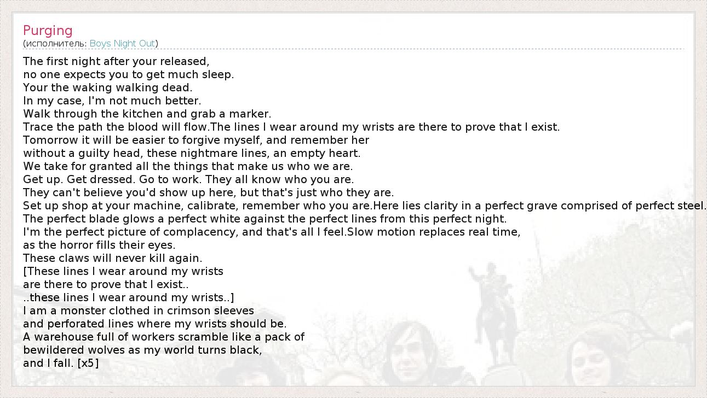Click 'I am a monster clothed in crimson sleeves'
Image resolution: width=707 pixels, height=398 pixels.
[139, 311]
